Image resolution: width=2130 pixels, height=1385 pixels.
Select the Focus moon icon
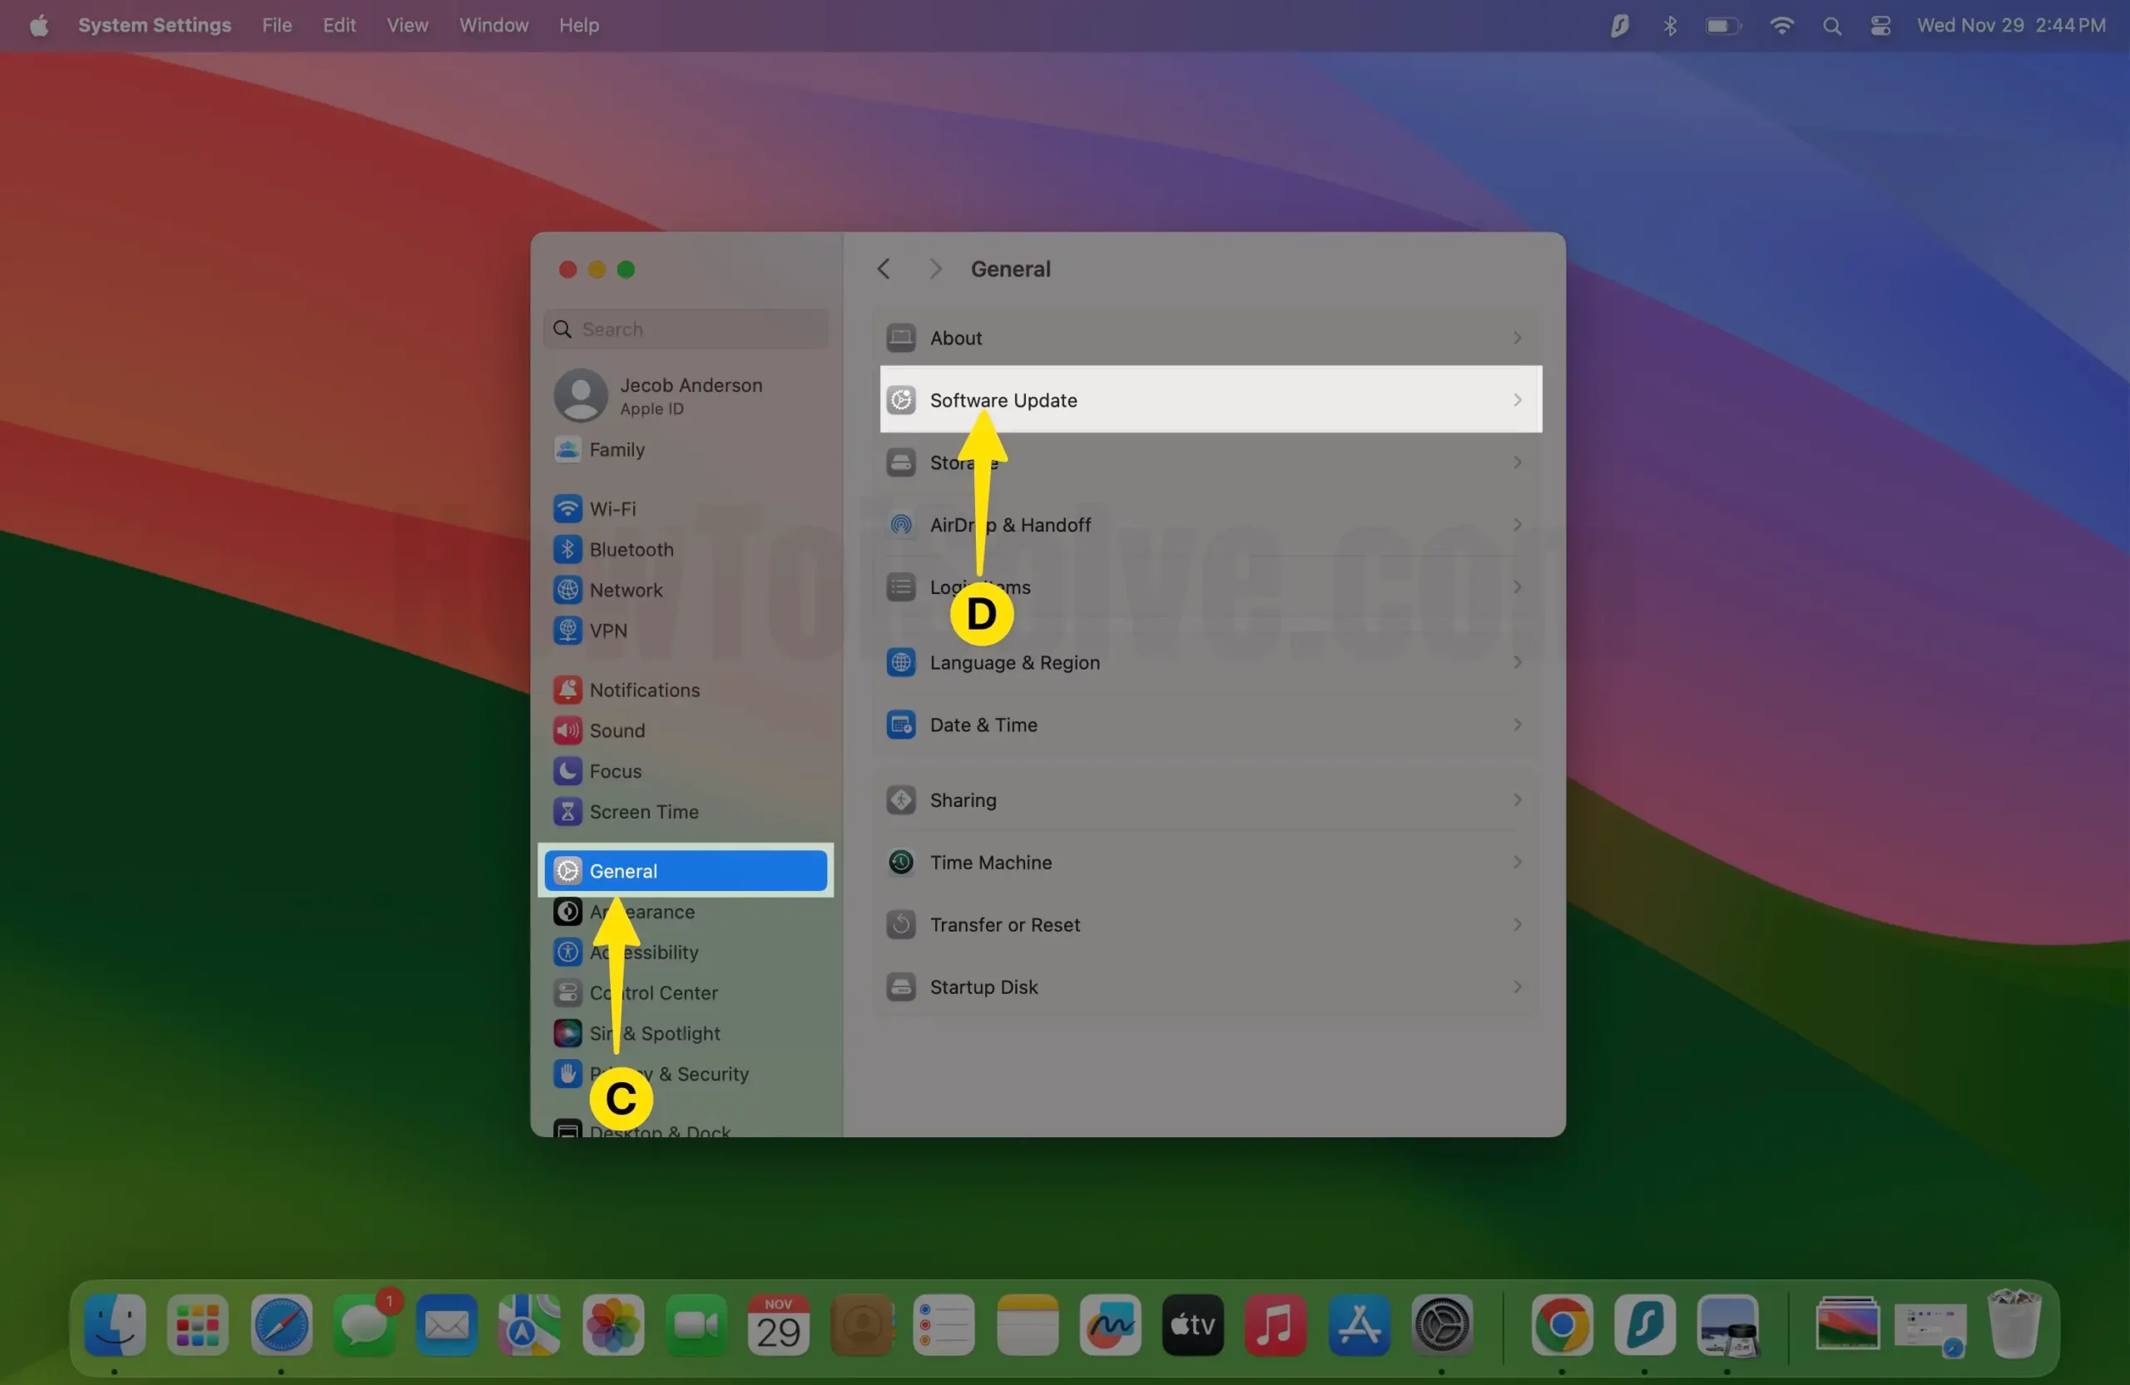coord(567,771)
